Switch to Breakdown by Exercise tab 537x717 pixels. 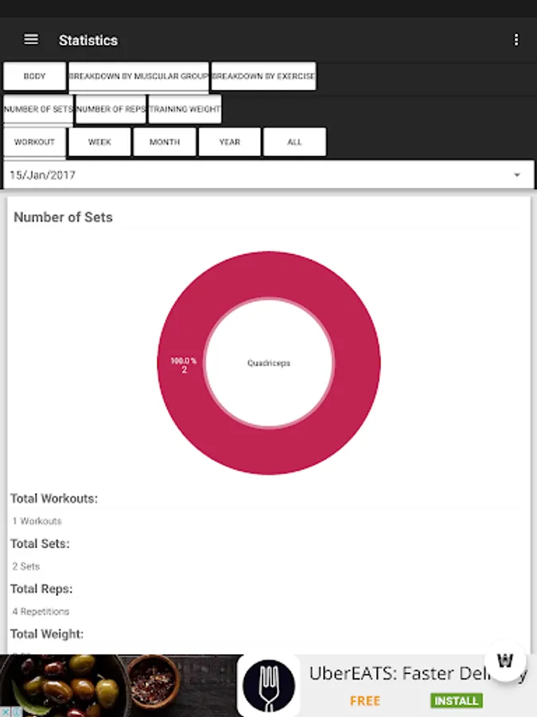click(x=263, y=76)
